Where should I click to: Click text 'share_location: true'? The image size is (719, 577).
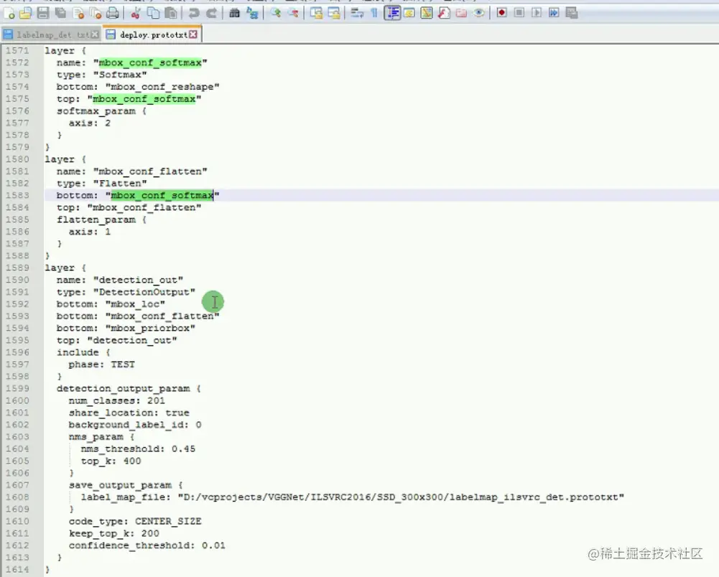pyautogui.click(x=129, y=413)
